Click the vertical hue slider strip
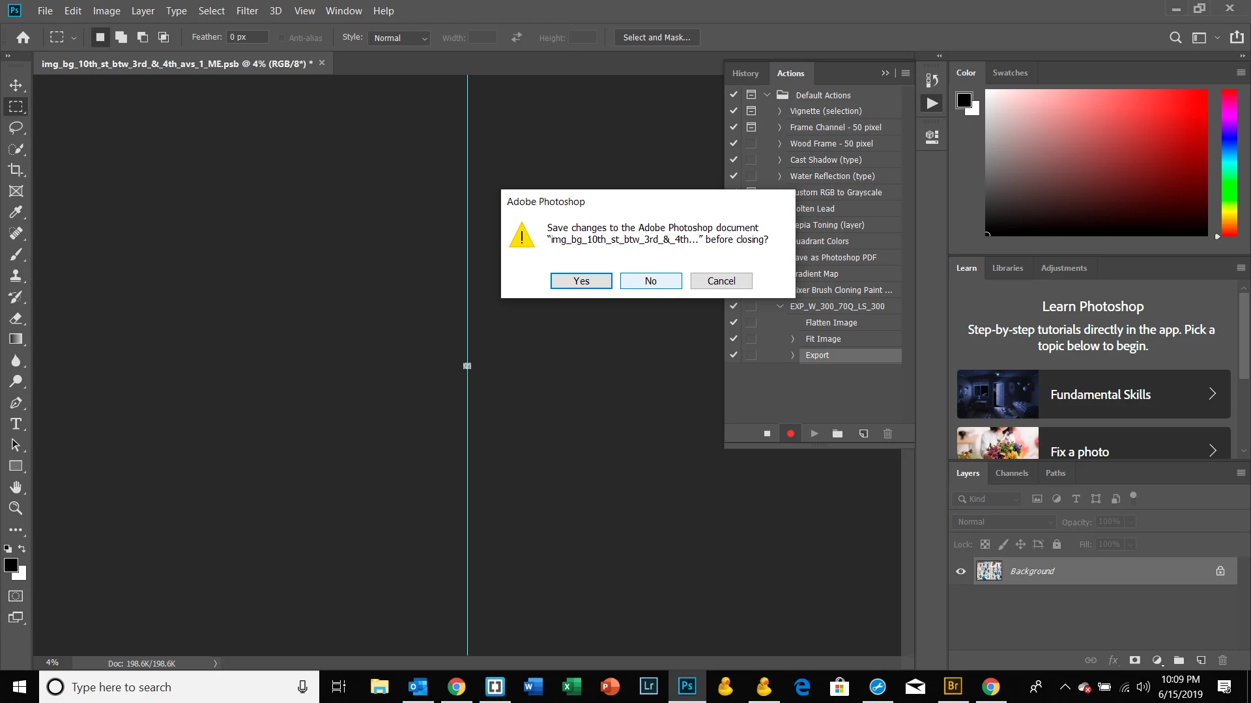 click(1229, 163)
